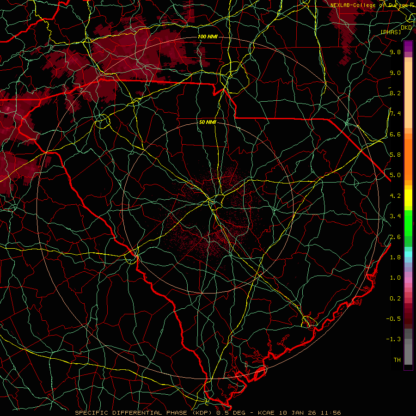Click the 6.6 legend value
The width and height of the screenshot is (416, 416).
click(x=395, y=134)
